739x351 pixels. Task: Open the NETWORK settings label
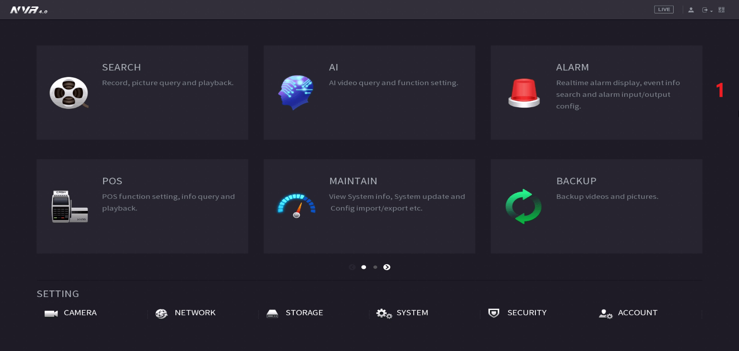tap(195, 313)
